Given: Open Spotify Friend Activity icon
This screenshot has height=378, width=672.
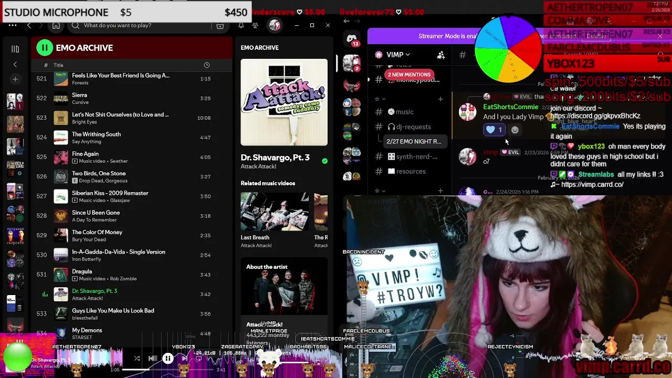Looking at the screenshot, I should [x=255, y=25].
